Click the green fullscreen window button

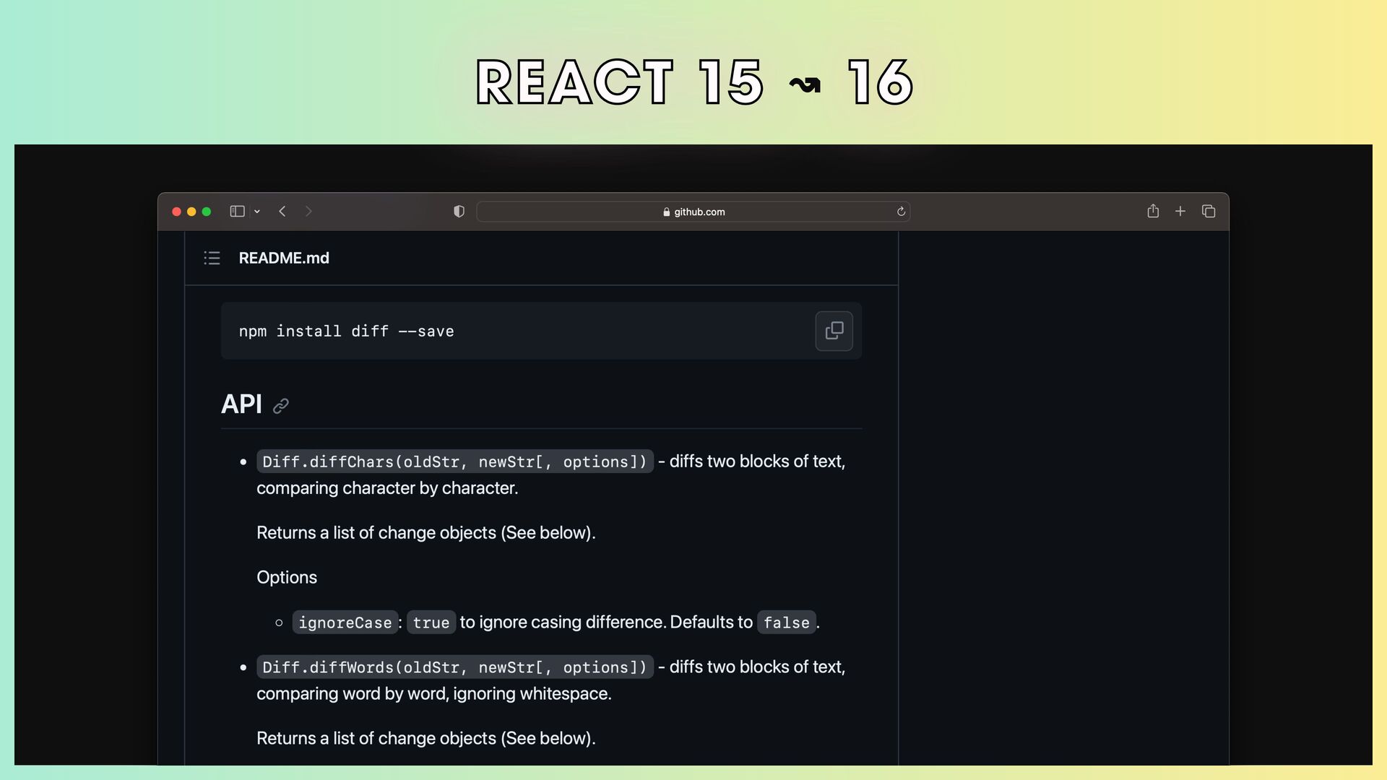[x=207, y=212]
